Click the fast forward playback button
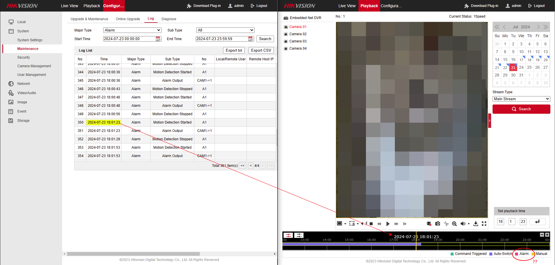Screen dimensions: 555x265 (x=396, y=224)
